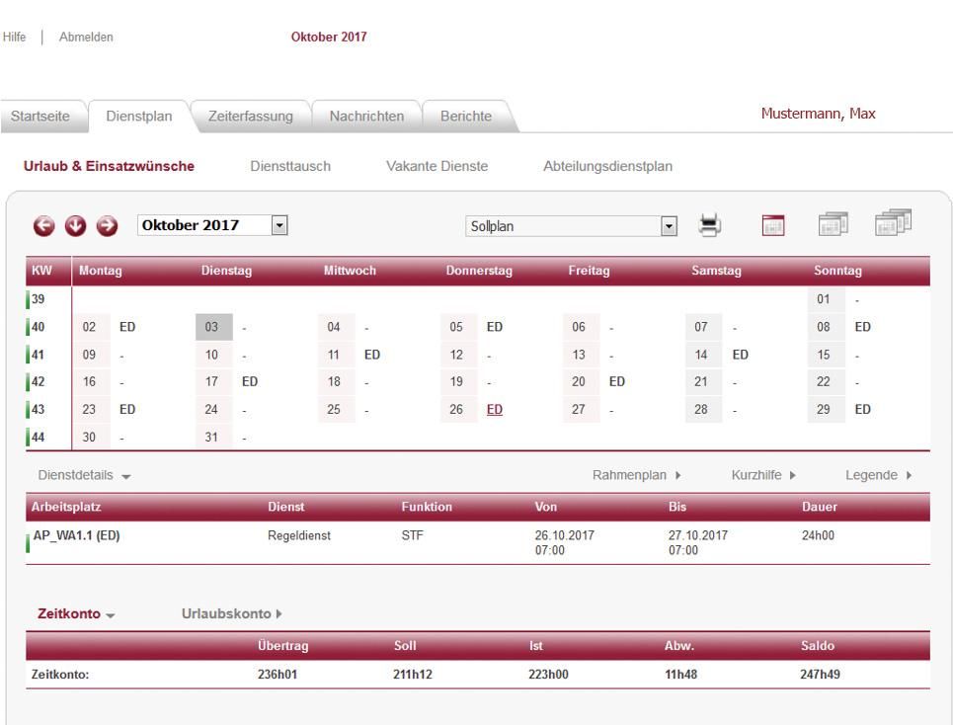Open the Sollplan selection dropdown
This screenshot has height=725, width=953.
(x=669, y=225)
